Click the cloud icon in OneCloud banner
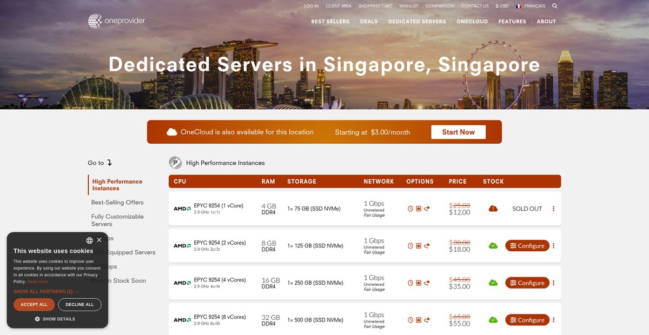 tap(172, 132)
